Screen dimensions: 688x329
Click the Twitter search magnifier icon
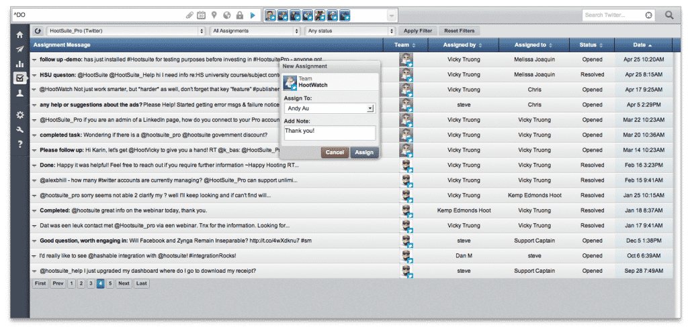[669, 15]
